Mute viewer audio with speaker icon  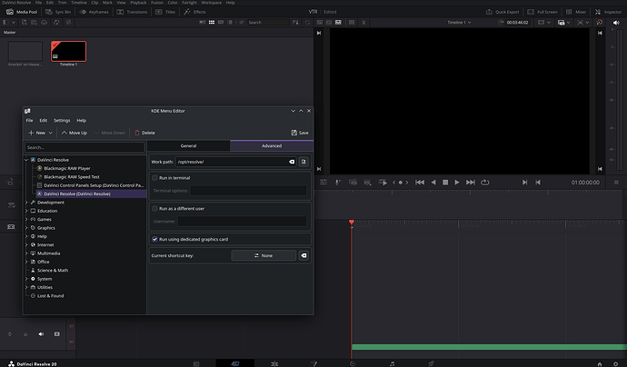click(x=616, y=23)
